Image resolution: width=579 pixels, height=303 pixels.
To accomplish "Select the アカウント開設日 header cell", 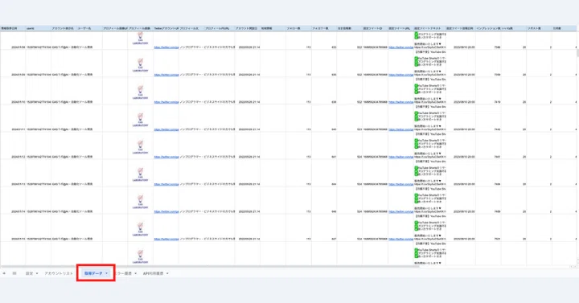I will (x=248, y=28).
